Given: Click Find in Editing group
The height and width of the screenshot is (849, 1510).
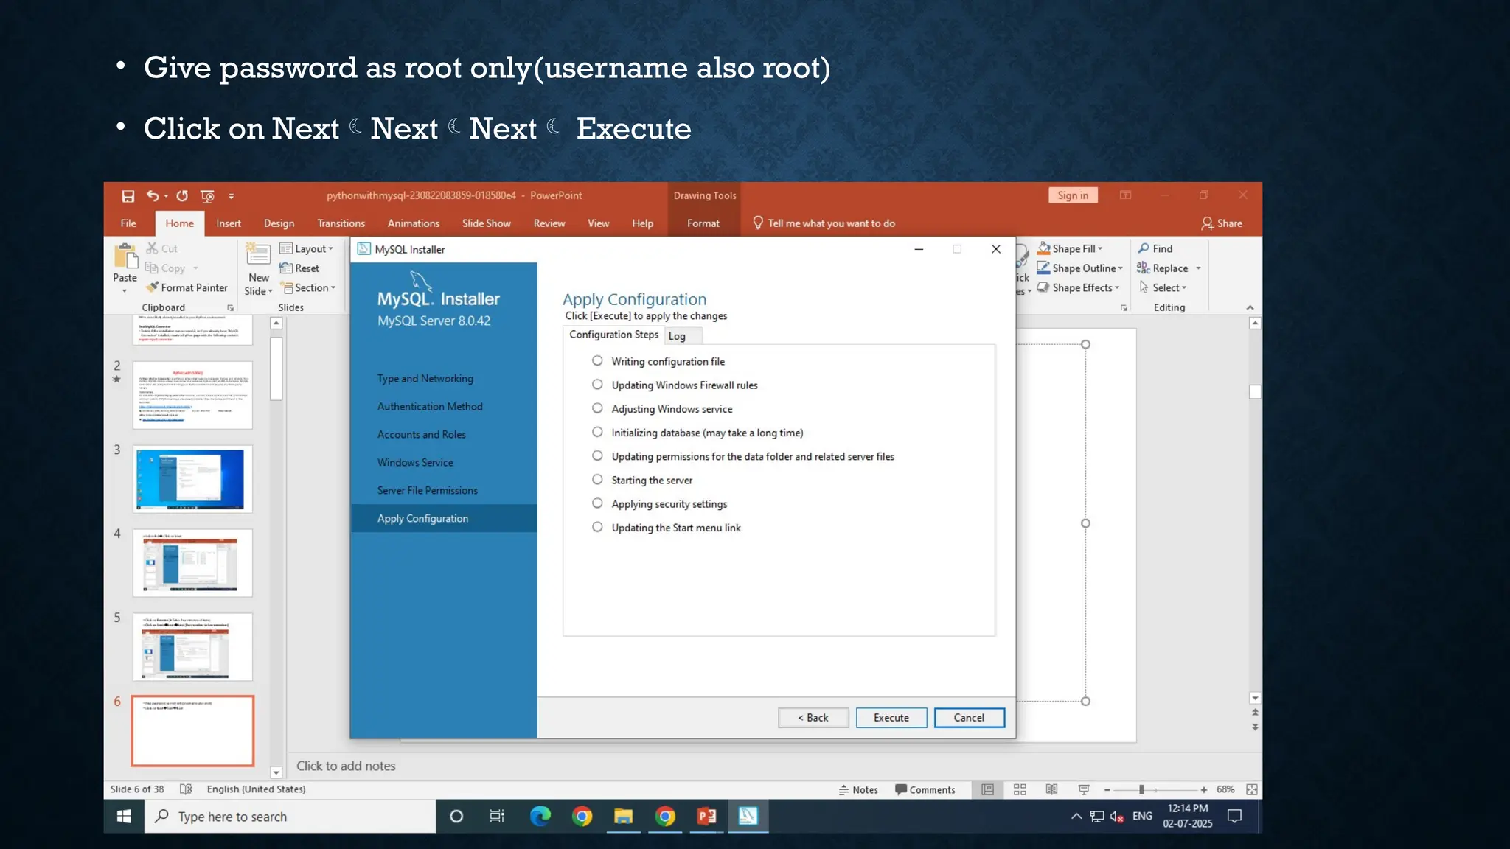Looking at the screenshot, I should (x=1155, y=248).
